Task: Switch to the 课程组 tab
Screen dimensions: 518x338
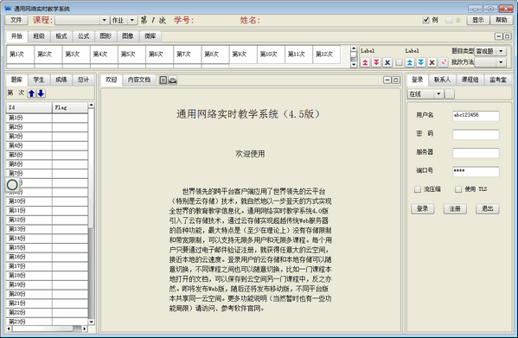Action: [x=470, y=80]
